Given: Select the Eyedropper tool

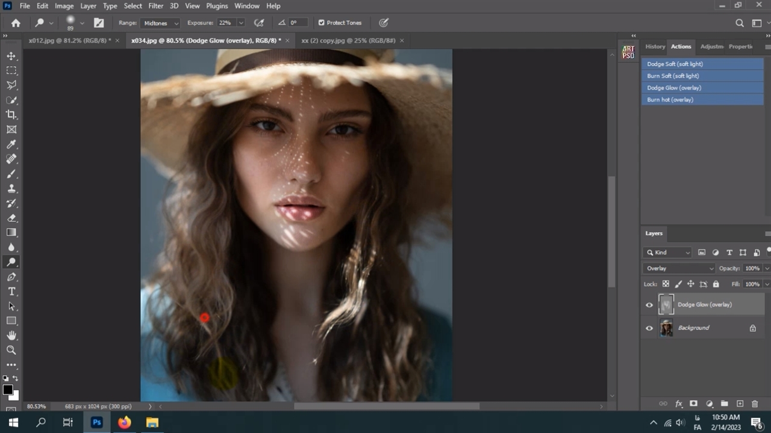Looking at the screenshot, I should [11, 144].
